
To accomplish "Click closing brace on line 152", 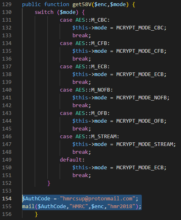I will [49, 183].
